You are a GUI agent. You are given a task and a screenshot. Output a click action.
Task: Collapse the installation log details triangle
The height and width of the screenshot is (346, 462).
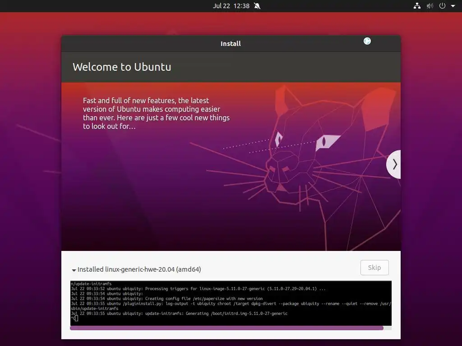click(74, 270)
